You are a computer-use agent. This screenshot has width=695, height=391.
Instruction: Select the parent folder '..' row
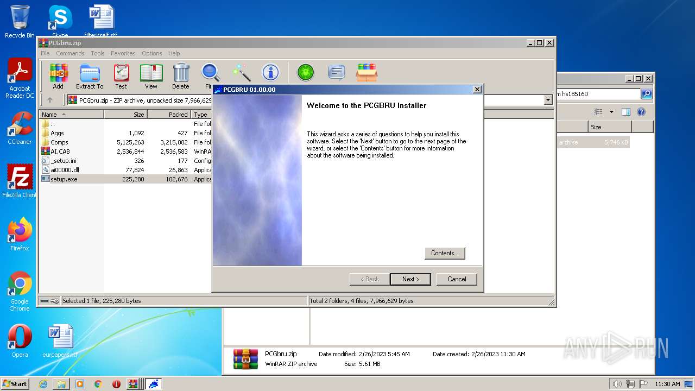126,124
